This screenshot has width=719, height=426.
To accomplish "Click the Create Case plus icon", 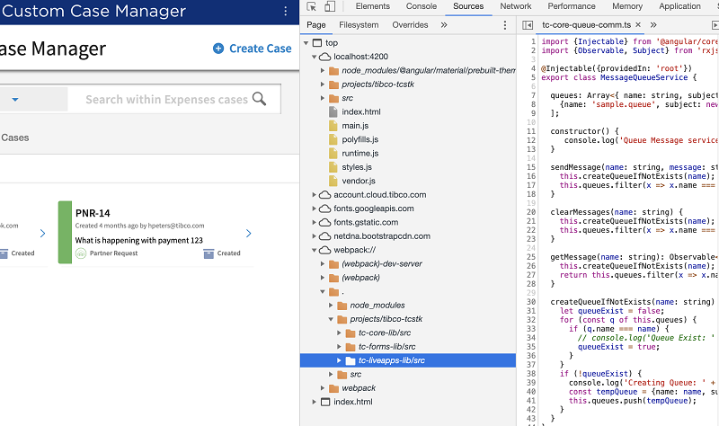I will pyautogui.click(x=218, y=49).
